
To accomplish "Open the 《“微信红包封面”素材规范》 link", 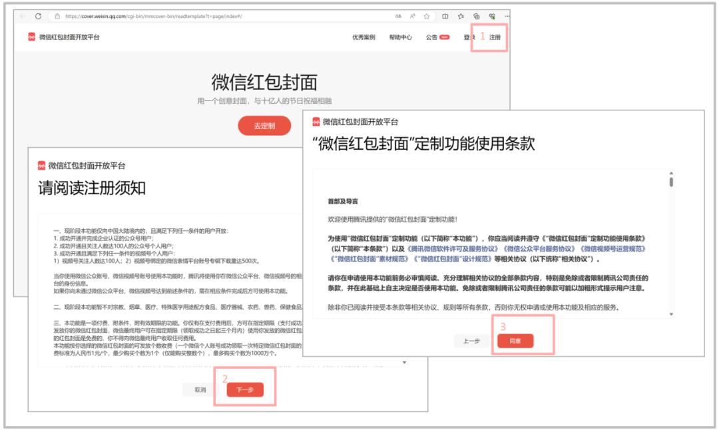I will point(369,258).
